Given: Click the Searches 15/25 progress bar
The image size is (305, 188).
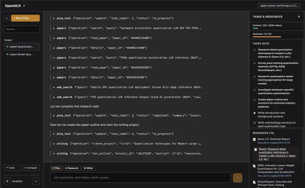Looking at the screenshot, I should click(x=276, y=37).
